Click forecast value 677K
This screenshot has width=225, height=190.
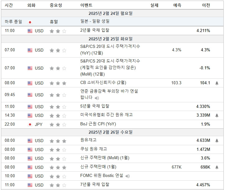(x=177, y=167)
